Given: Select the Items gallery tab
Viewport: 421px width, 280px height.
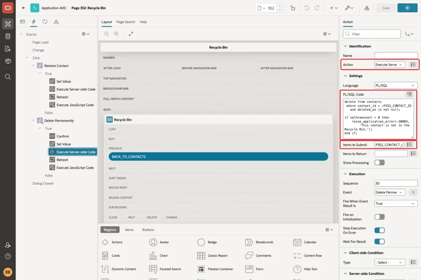Looking at the screenshot, I should (x=129, y=230).
